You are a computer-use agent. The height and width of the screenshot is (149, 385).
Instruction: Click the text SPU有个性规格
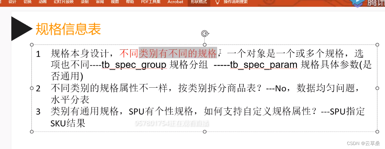tap(161, 112)
